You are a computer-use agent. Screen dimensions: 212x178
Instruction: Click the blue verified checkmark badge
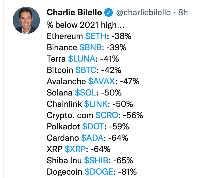click(x=109, y=12)
